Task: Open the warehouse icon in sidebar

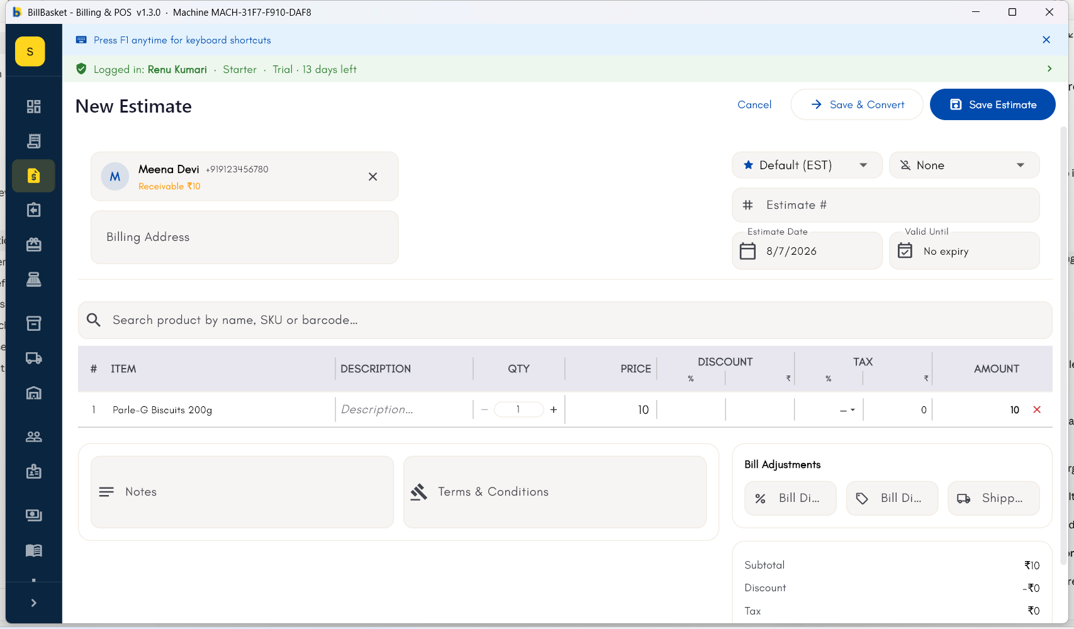Action: [33, 393]
